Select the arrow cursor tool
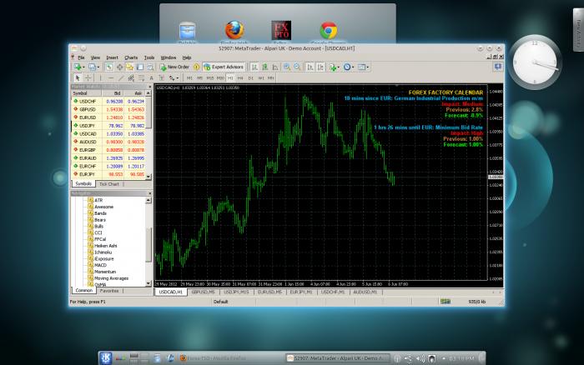584x365 pixels. click(78, 78)
